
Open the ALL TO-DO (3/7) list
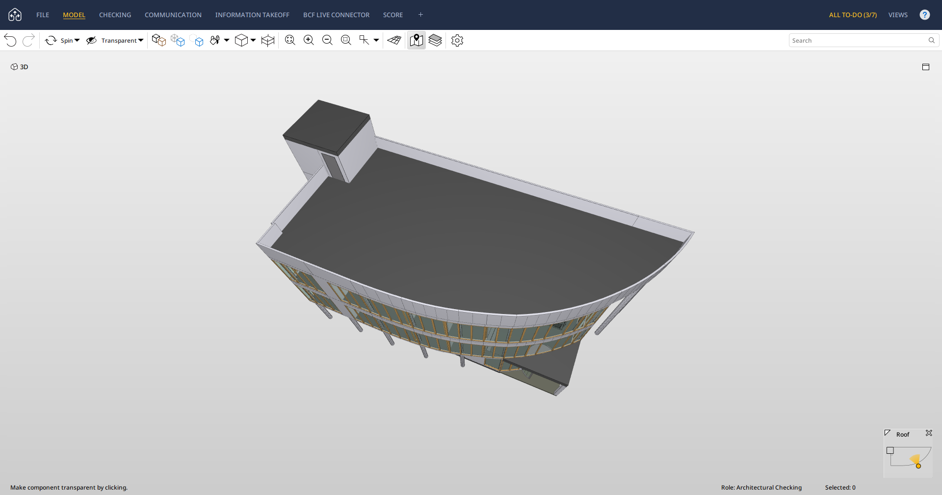point(853,15)
